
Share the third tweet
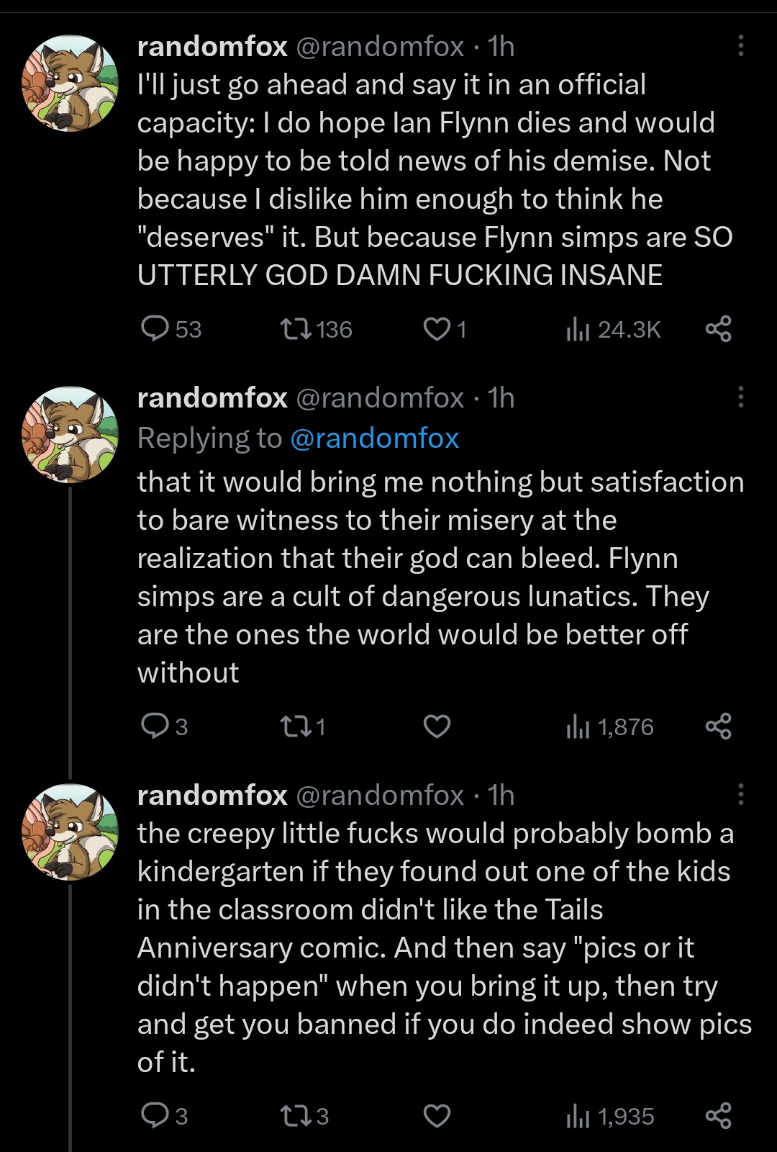tap(718, 1115)
